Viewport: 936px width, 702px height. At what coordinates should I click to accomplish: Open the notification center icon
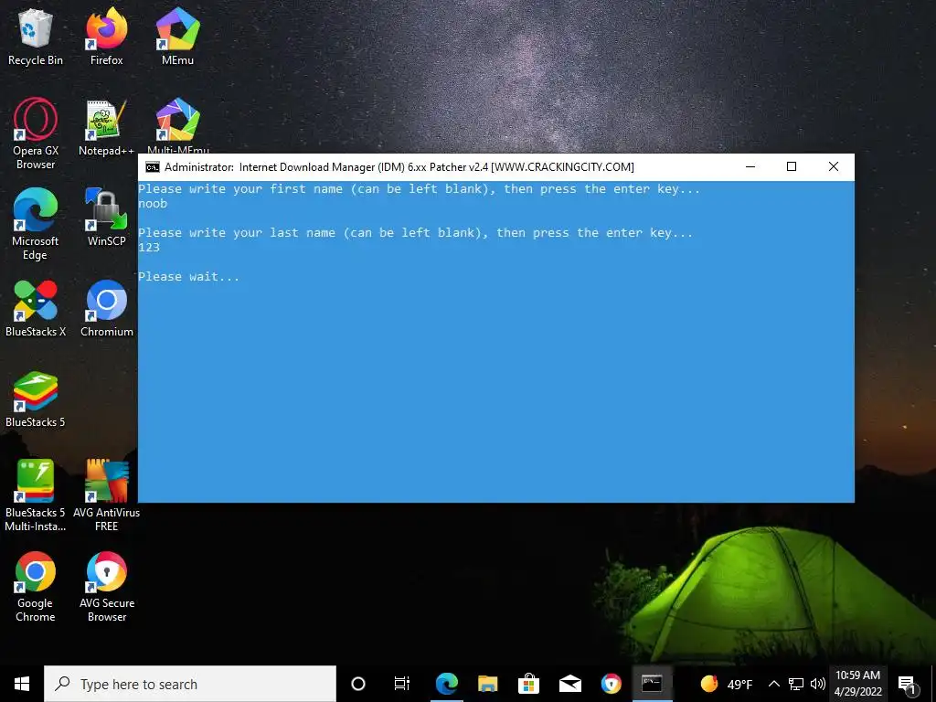click(907, 685)
